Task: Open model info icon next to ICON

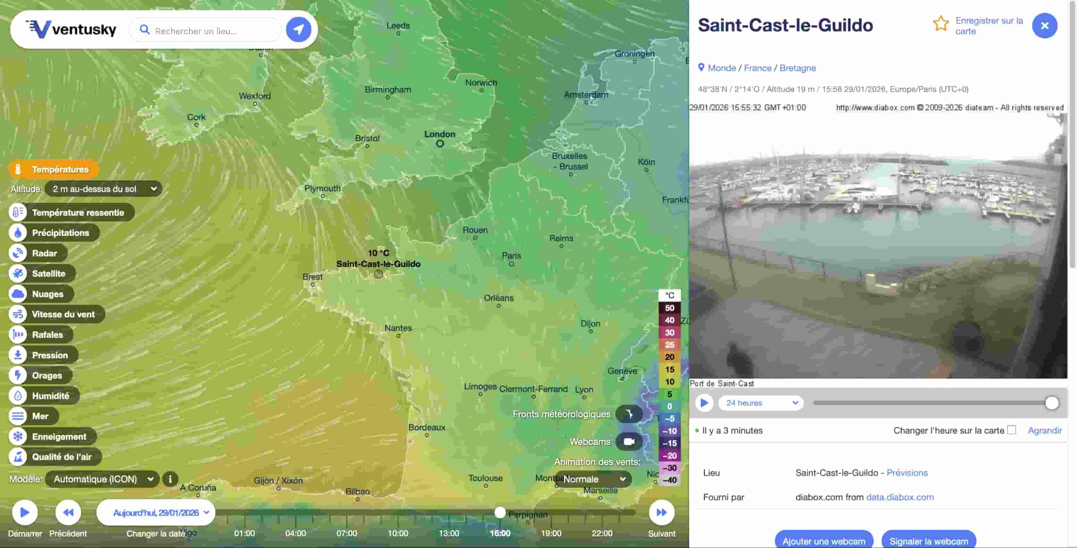Action: 170,479
